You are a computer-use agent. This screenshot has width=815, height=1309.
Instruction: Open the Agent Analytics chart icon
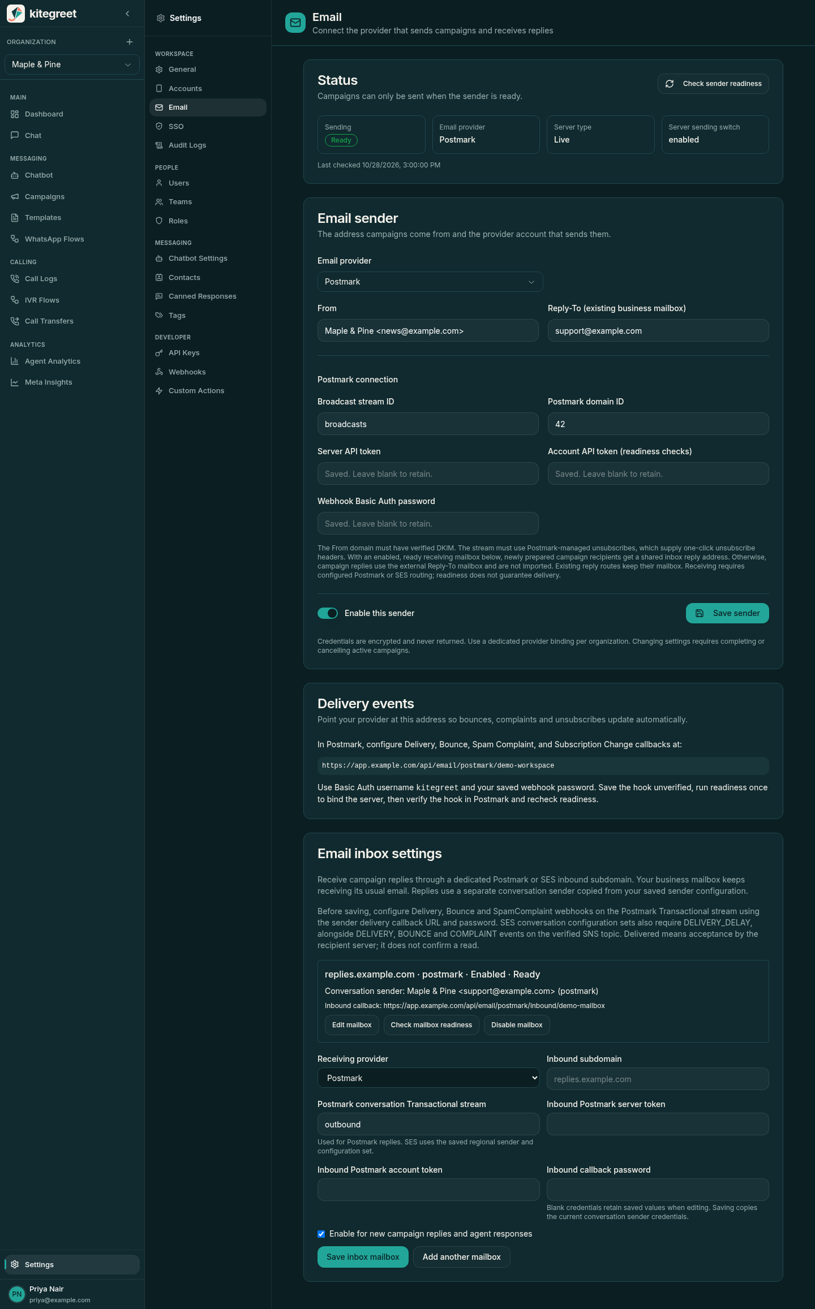(15, 361)
